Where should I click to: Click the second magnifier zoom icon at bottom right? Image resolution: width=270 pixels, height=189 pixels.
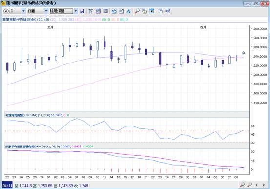click(x=249, y=185)
